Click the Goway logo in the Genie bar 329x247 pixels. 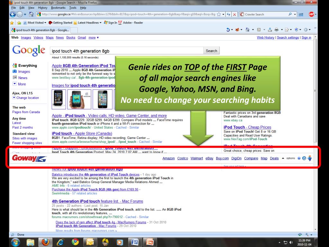click(x=29, y=158)
